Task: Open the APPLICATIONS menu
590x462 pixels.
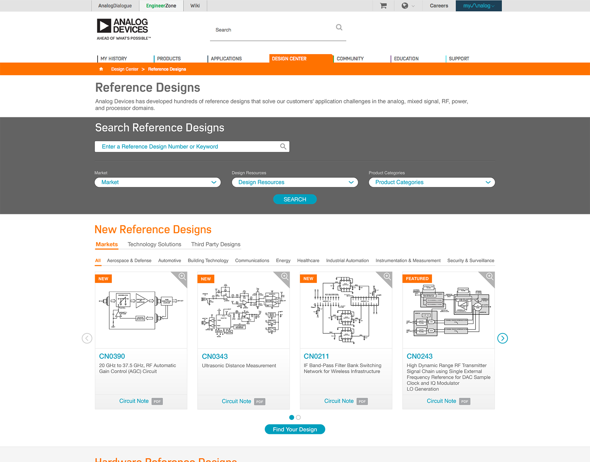Action: point(226,59)
